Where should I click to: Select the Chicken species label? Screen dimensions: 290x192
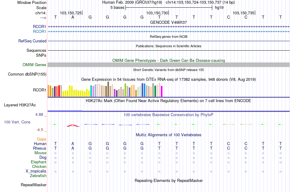[39, 166]
